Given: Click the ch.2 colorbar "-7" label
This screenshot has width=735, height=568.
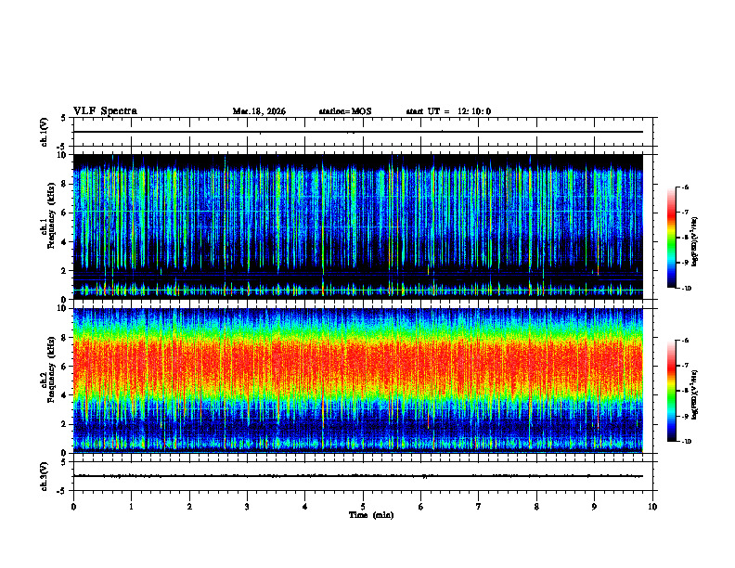Looking at the screenshot, I should click(684, 366).
